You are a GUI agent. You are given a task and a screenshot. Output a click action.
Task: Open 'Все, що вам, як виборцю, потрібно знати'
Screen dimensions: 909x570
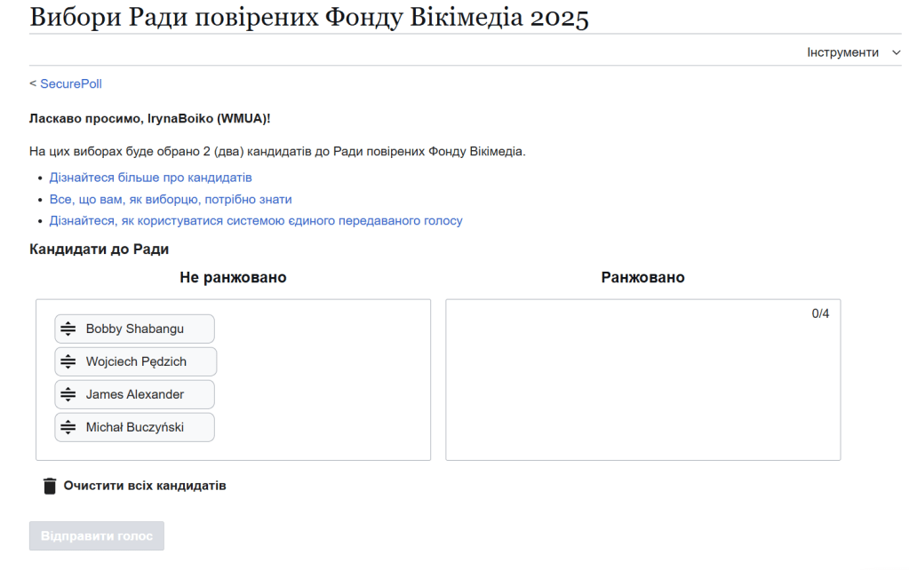tap(171, 199)
